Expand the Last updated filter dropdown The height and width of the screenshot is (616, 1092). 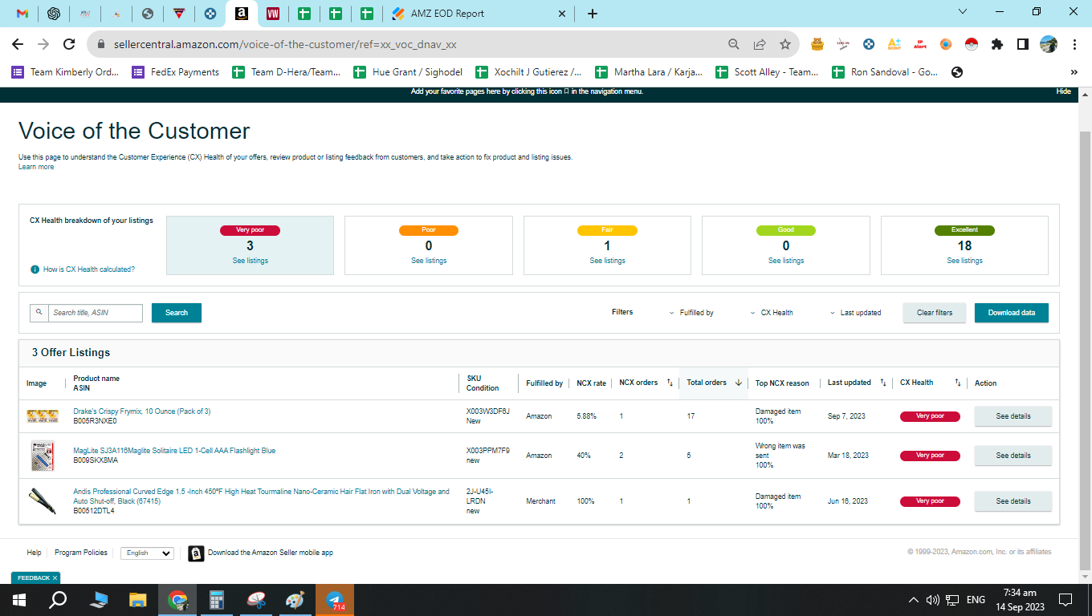click(x=855, y=313)
